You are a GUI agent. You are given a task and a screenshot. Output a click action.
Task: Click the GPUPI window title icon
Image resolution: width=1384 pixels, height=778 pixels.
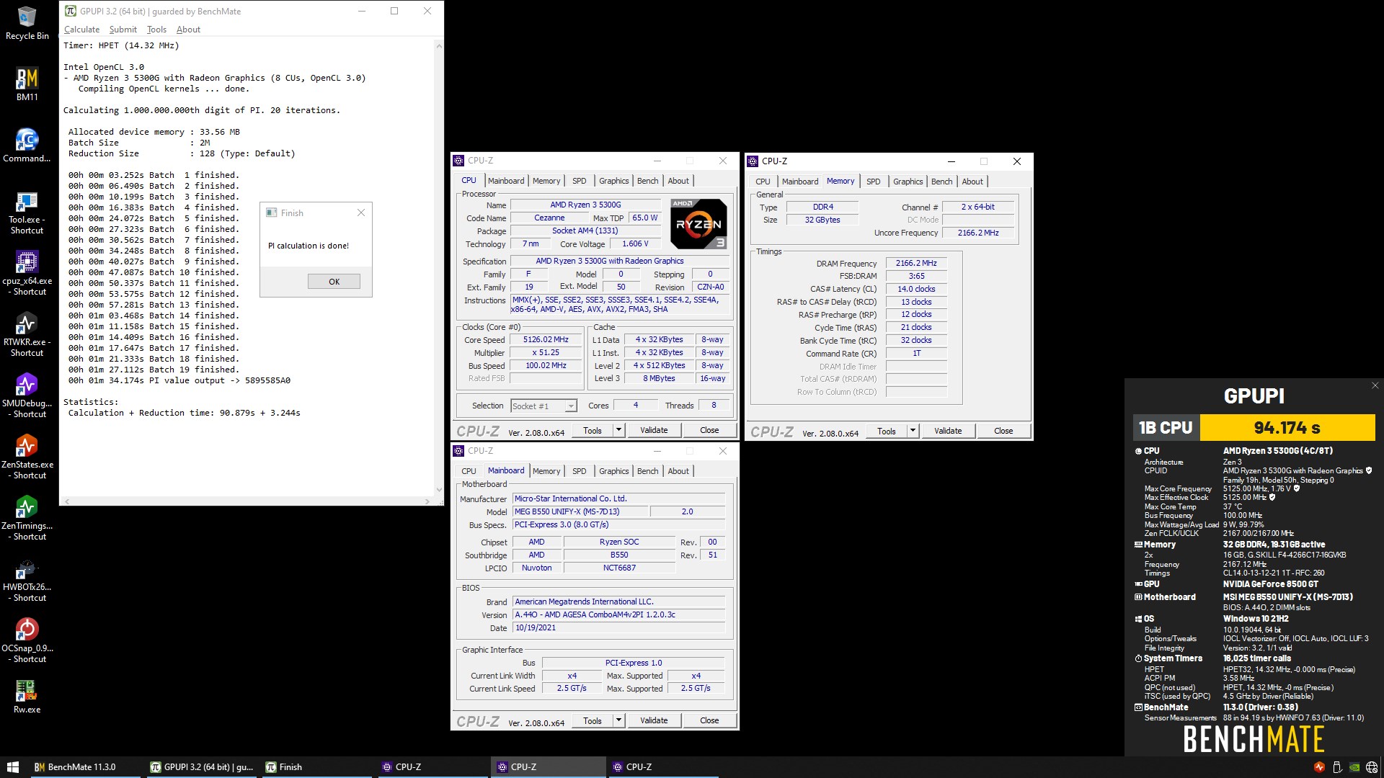[70, 11]
